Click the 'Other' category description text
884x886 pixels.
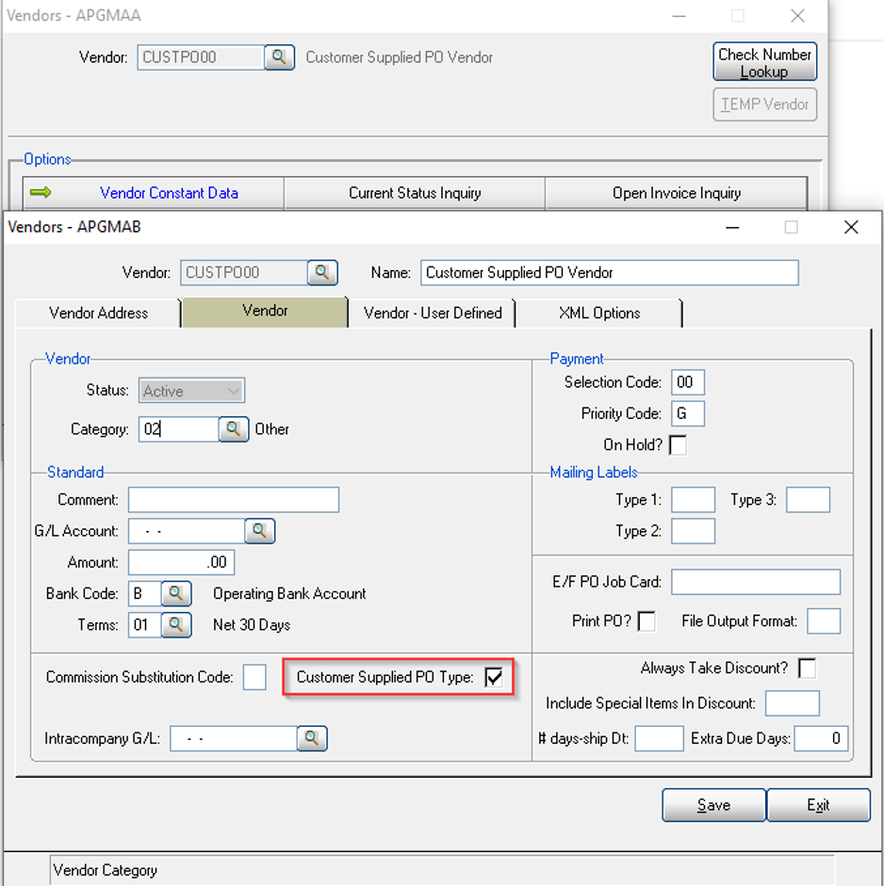click(272, 429)
